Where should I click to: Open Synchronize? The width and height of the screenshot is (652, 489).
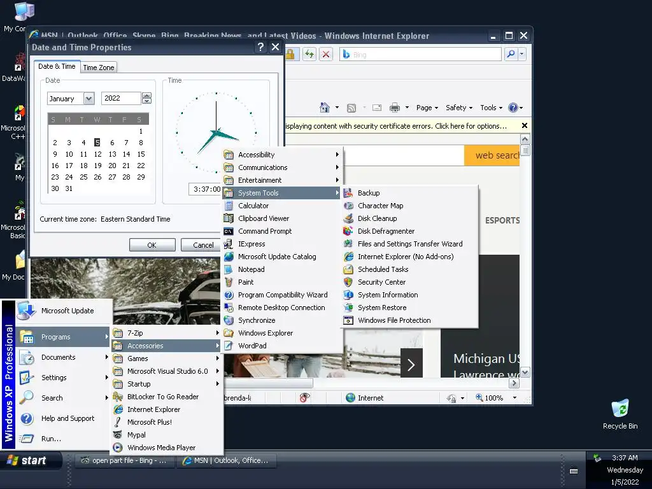point(281,320)
